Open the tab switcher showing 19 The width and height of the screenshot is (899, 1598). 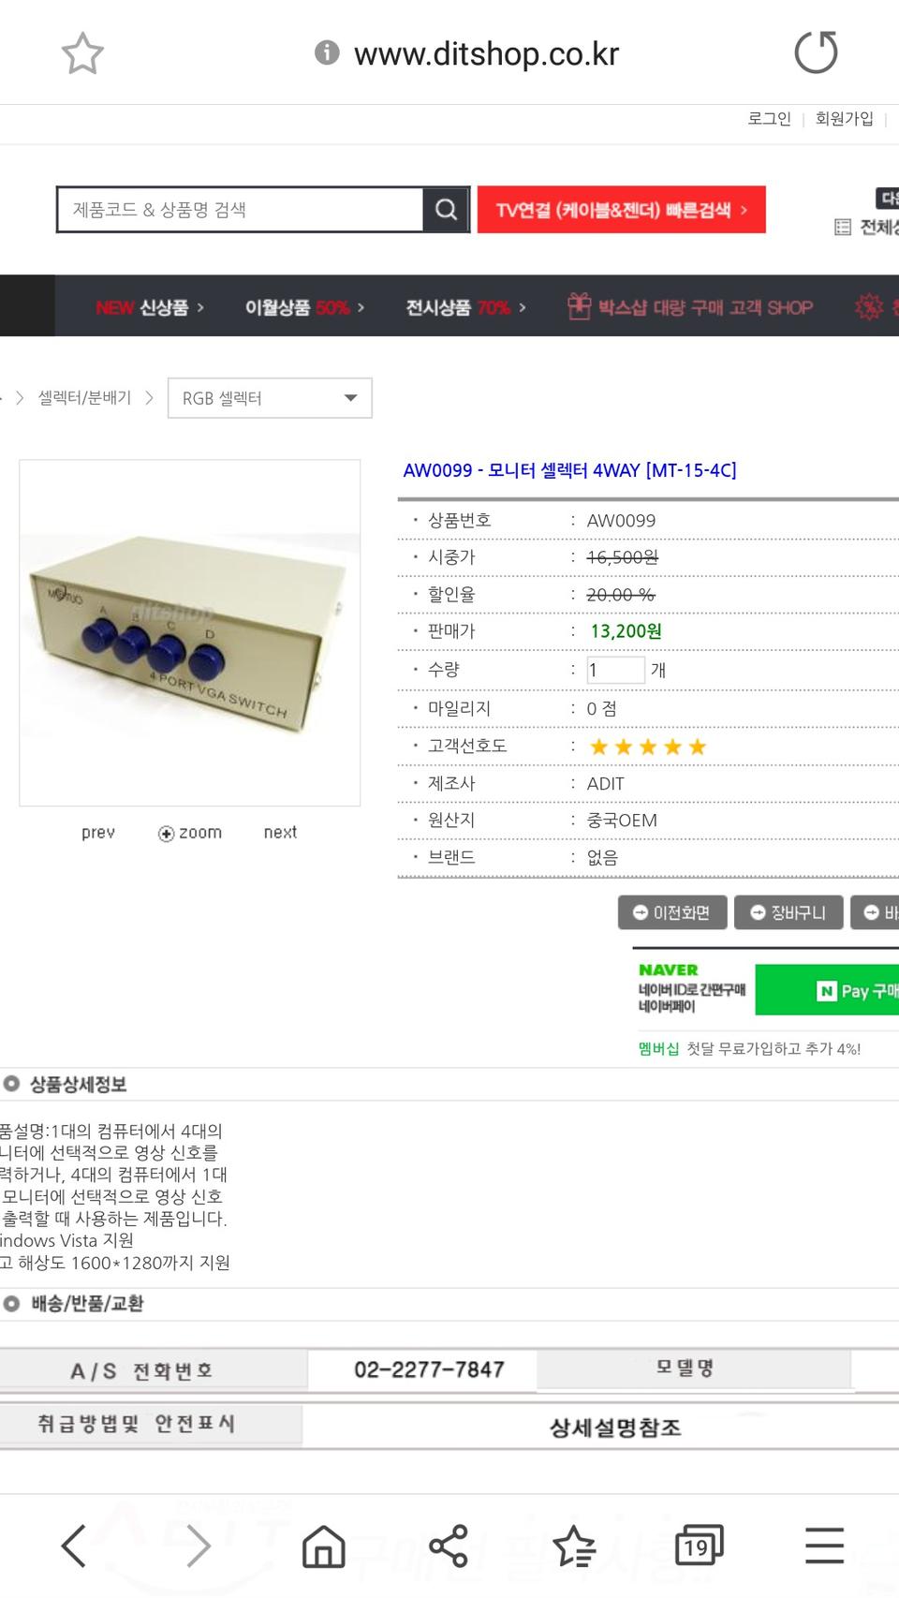[x=699, y=1545]
